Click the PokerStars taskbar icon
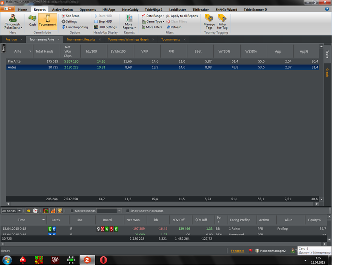Viewport: 354px width, 270px height. pos(23,260)
